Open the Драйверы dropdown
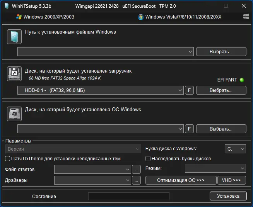This screenshot has height=207, width=253. [x=92, y=180]
